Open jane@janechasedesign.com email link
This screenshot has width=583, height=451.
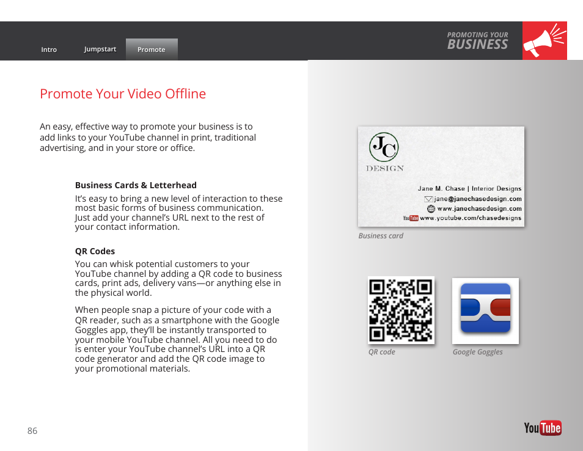pyautogui.click(x=478, y=199)
